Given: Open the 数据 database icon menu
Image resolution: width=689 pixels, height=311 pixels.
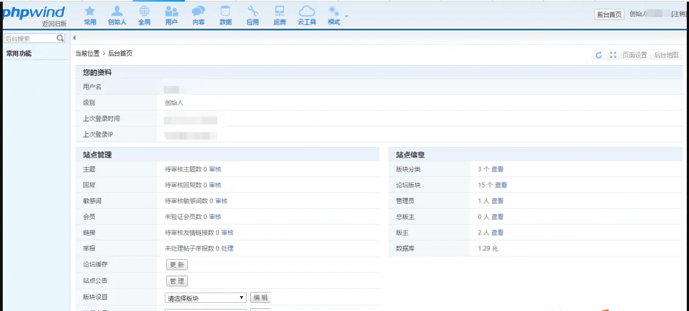Looking at the screenshot, I should coord(225,15).
